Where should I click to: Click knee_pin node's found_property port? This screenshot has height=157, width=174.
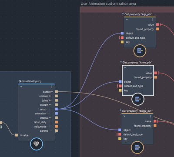point(156,77)
